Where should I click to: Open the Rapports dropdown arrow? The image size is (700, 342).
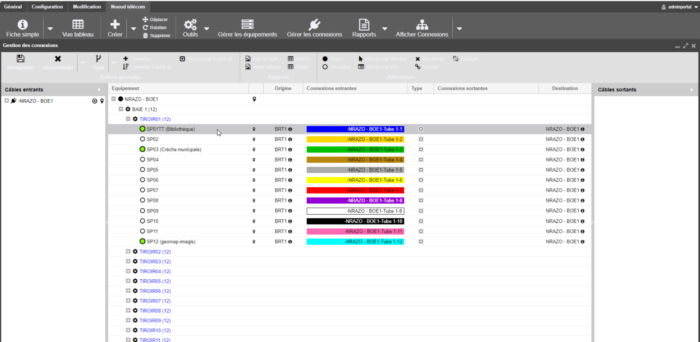(x=385, y=29)
